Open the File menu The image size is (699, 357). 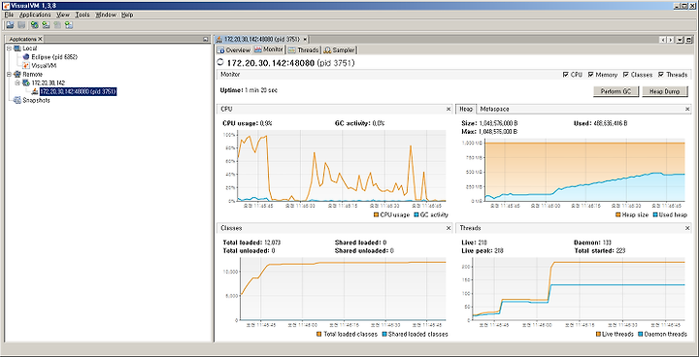tap(9, 15)
